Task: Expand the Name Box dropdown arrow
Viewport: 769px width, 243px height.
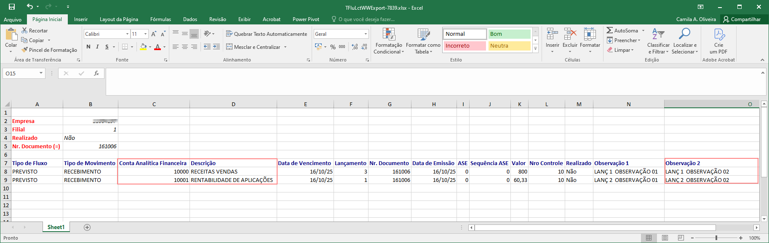Action: tap(41, 73)
